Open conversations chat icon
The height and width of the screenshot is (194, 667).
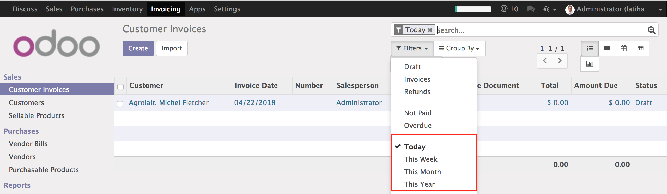point(531,9)
